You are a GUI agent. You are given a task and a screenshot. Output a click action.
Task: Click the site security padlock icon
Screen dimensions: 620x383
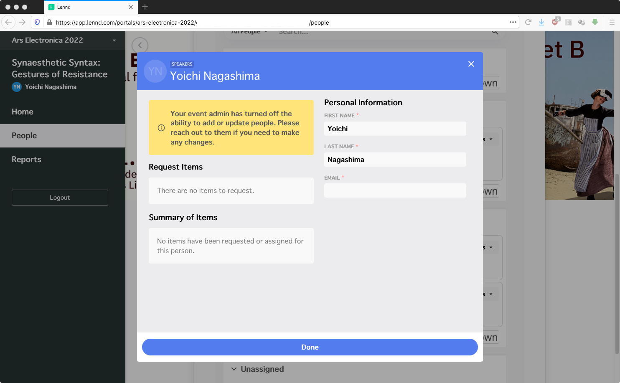[49, 22]
